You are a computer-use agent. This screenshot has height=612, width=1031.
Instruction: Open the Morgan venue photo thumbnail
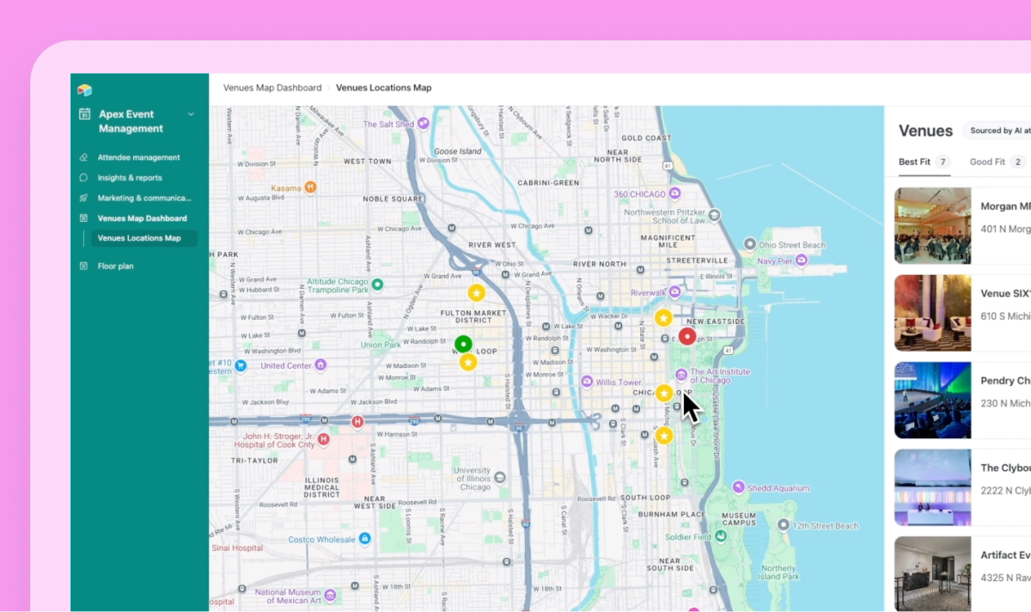[932, 226]
